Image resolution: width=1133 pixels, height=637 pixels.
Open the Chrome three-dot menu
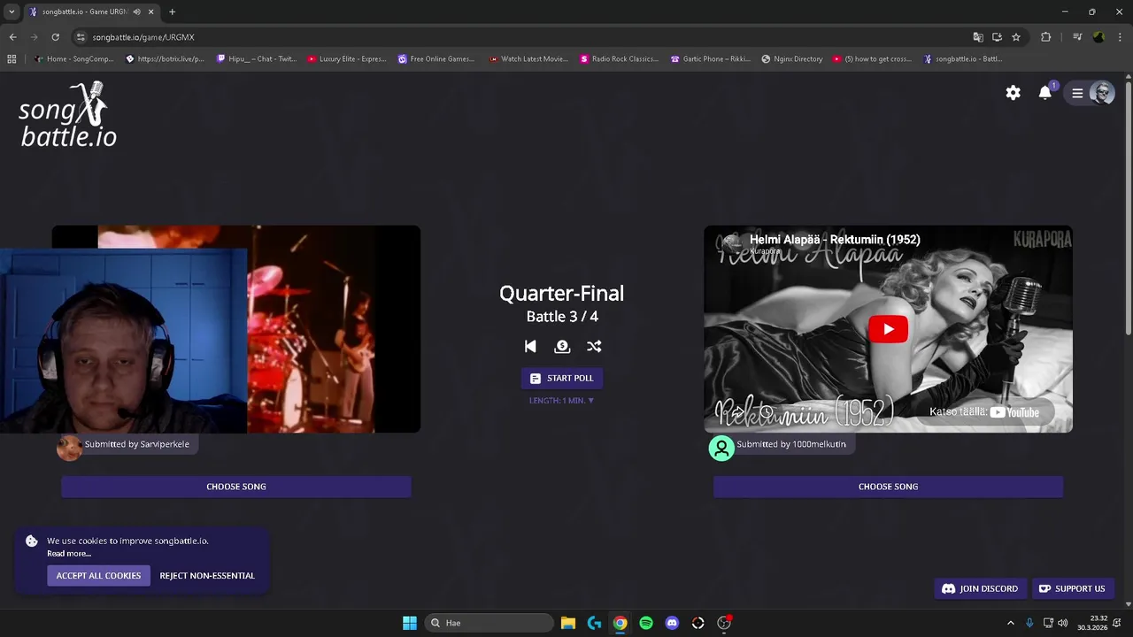coord(1121,37)
